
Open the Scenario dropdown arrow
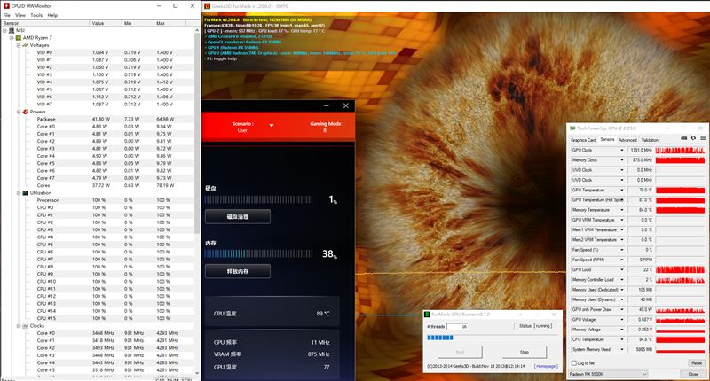coord(272,125)
